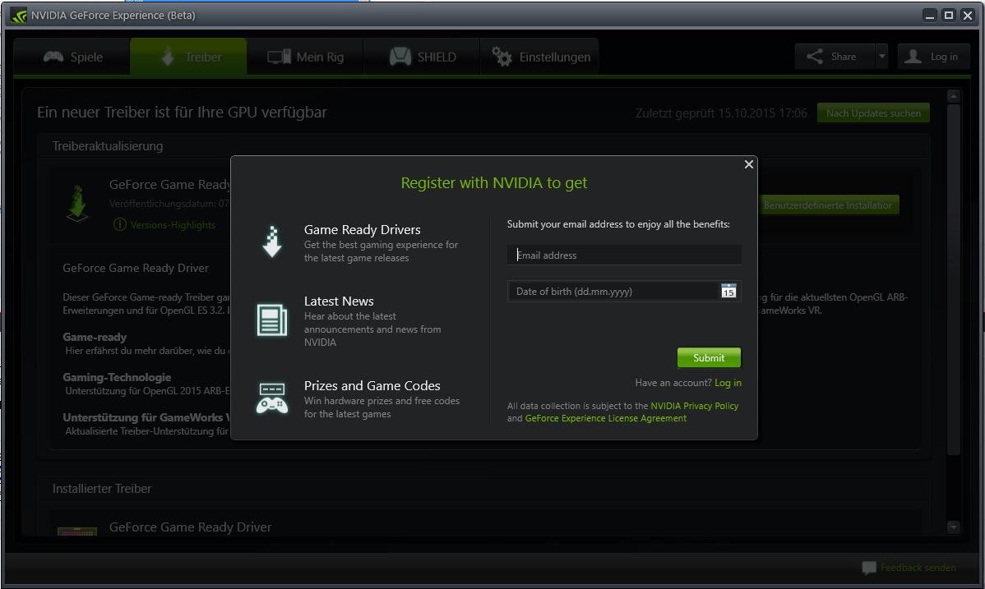Close the Register with NVIDIA dialog
Viewport: 985px width, 589px height.
(748, 164)
